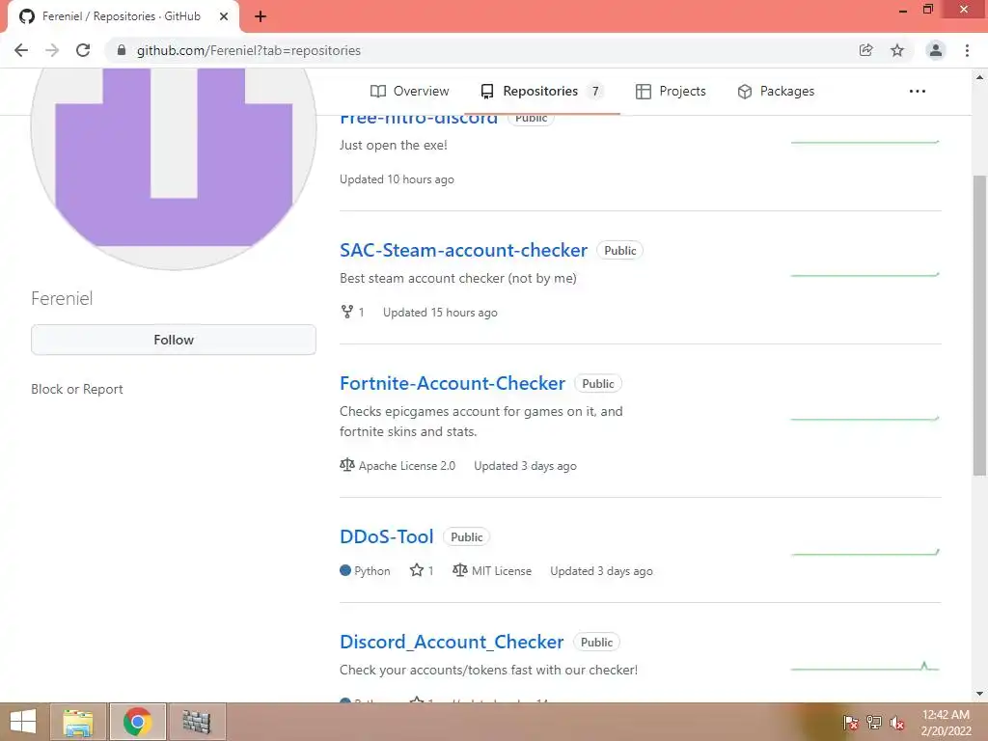Click the Fereniel profile avatar image
Screen dimensions: 988x741
coord(174,169)
